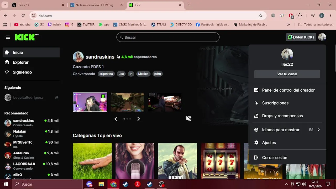Open File Explorer from taskbar
Viewport: 336px width, 189px height.
[101, 184]
